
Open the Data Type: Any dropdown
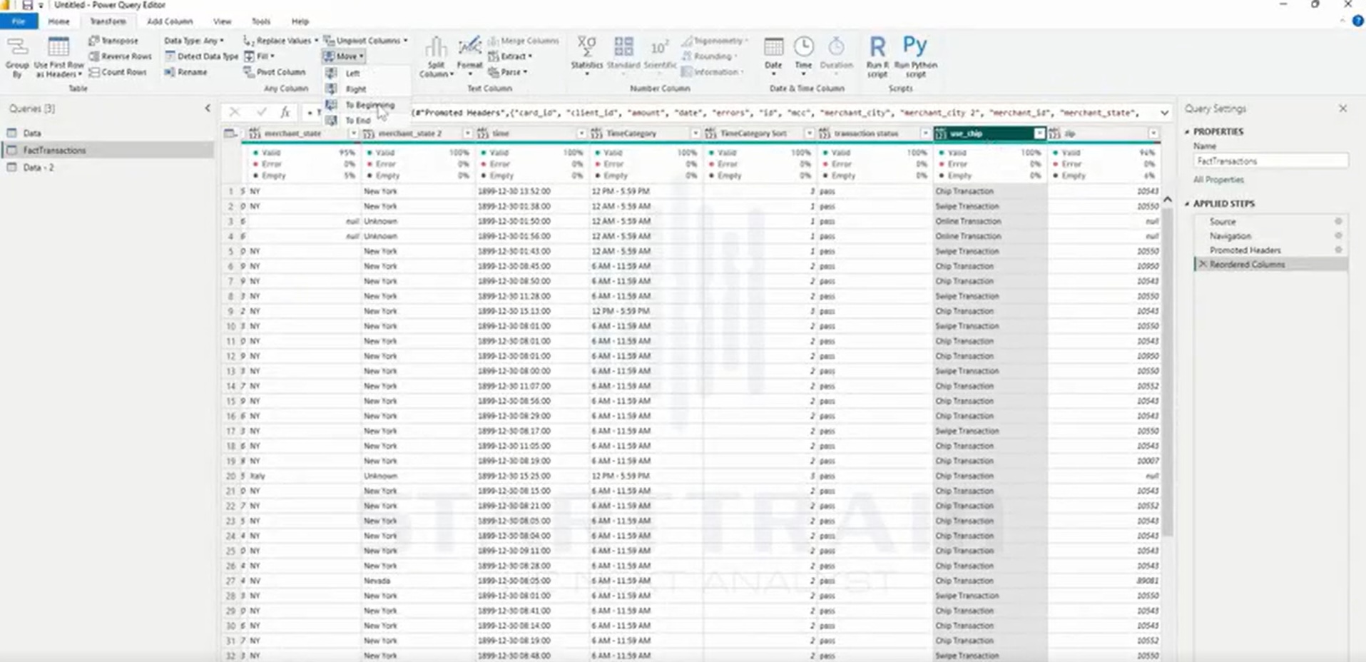point(194,41)
